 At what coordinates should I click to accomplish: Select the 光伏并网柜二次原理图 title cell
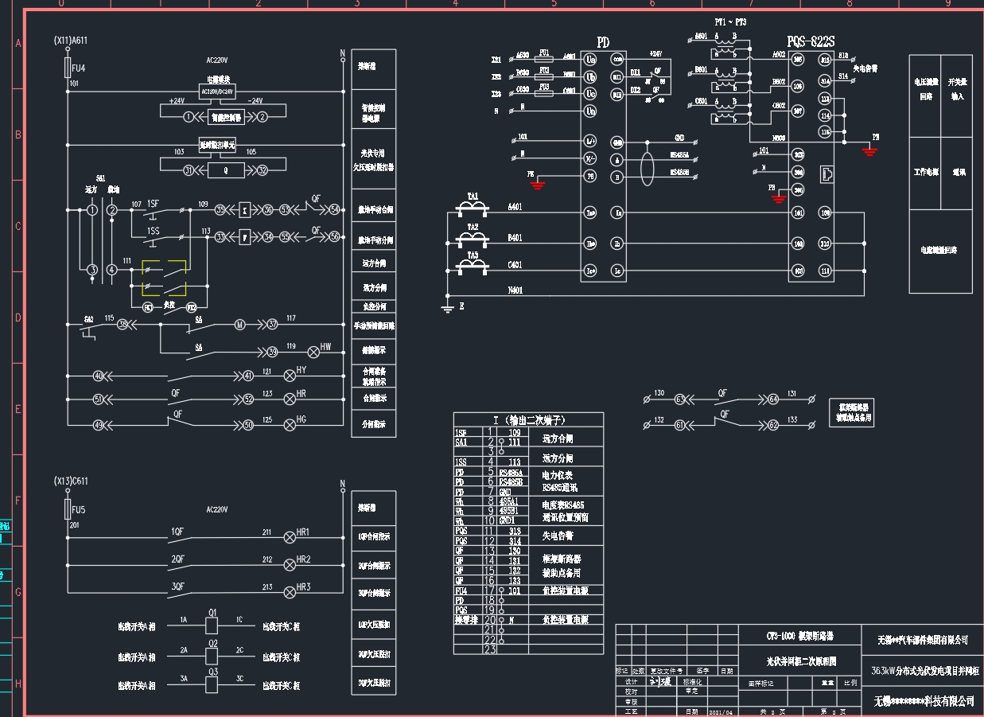801,660
